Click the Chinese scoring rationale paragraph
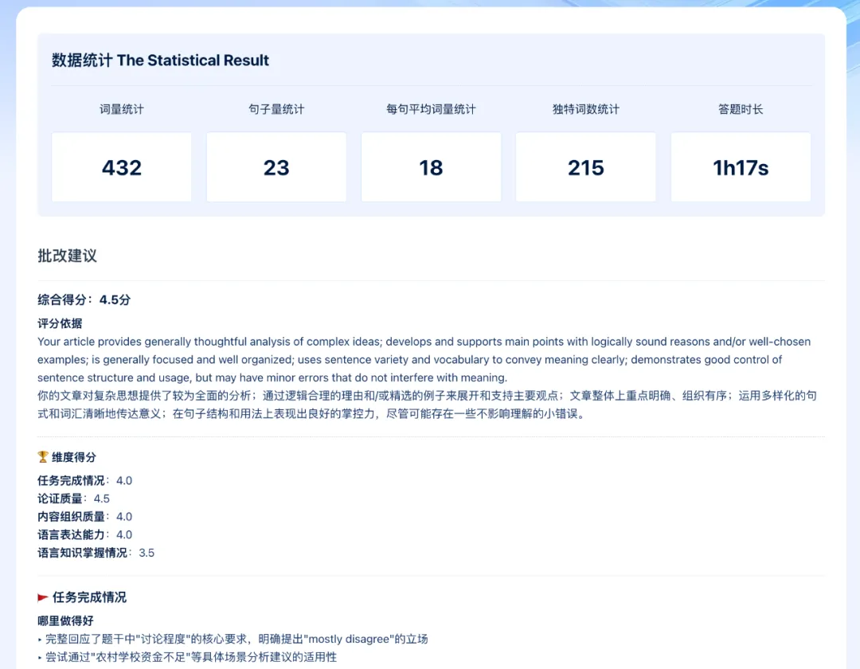This screenshot has height=669, width=860. click(x=424, y=405)
